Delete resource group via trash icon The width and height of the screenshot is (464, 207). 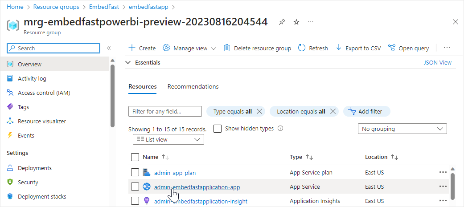[x=227, y=48]
